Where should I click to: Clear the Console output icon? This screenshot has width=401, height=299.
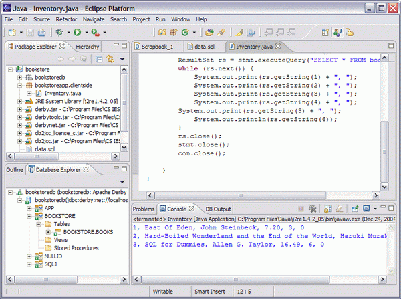coord(339,209)
